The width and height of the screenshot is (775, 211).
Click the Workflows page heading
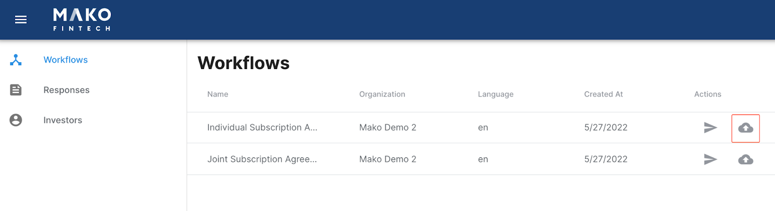244,63
